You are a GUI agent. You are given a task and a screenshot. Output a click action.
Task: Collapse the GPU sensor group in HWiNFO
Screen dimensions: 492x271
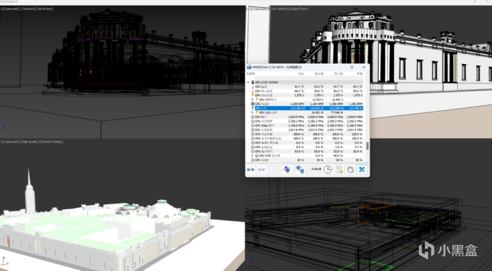pos(248,82)
